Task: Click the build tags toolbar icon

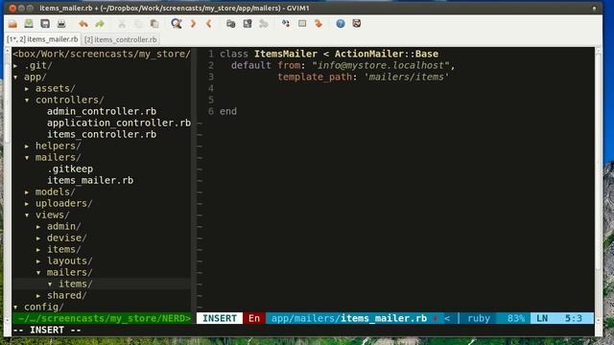Action: pos(302,24)
